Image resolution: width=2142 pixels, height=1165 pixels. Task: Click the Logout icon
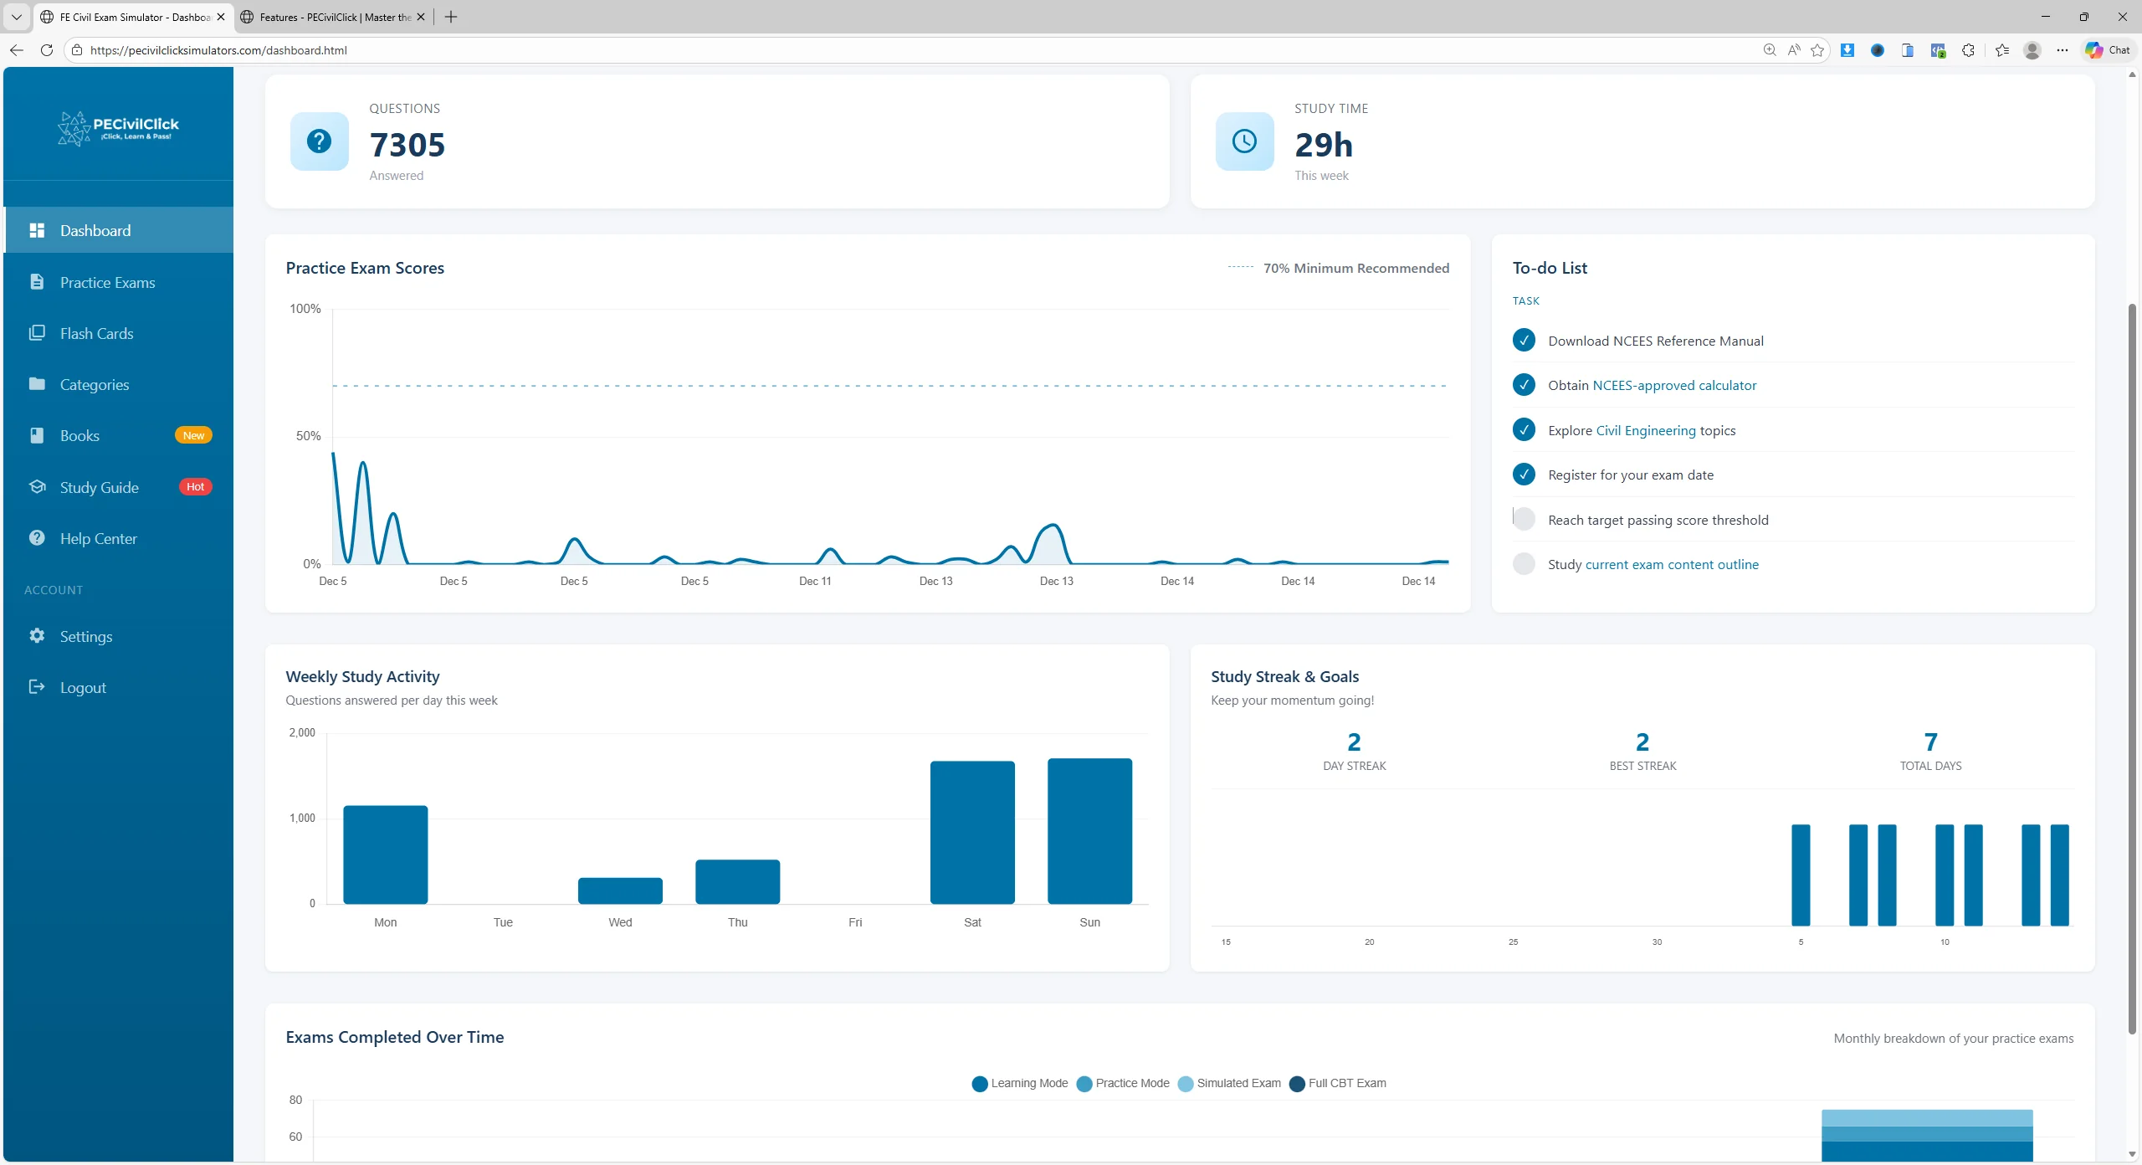38,687
